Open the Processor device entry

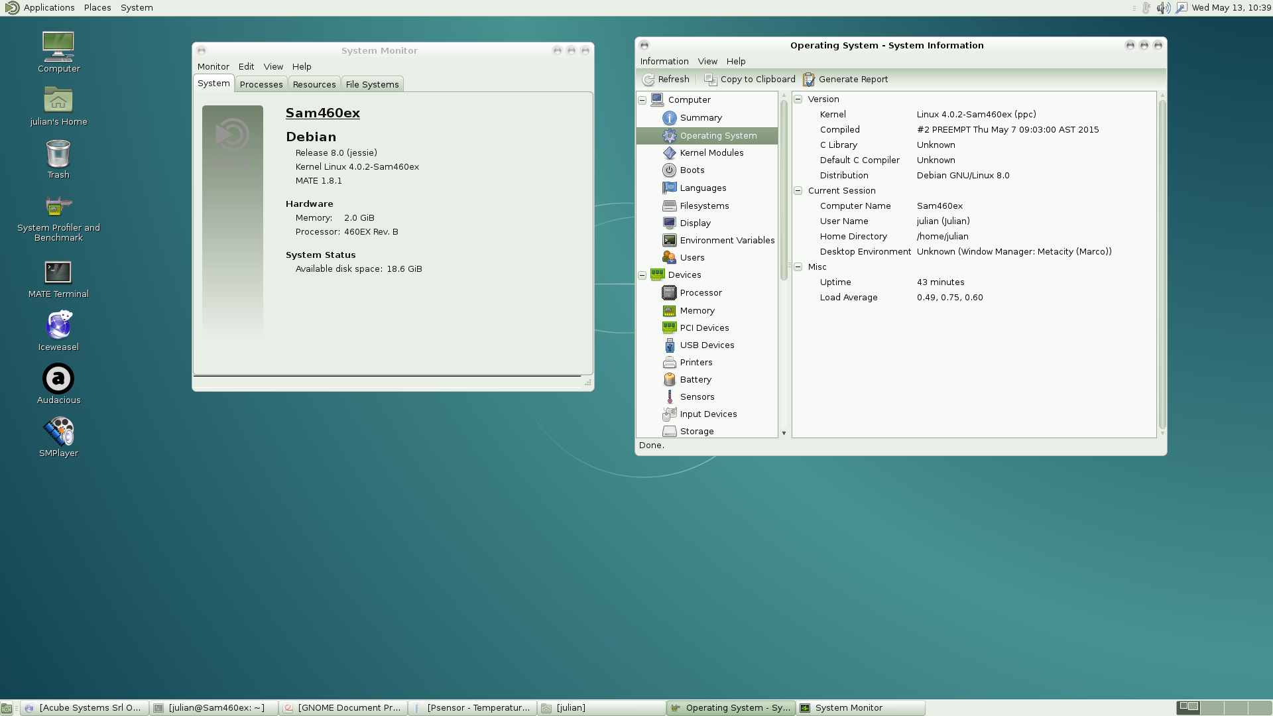tap(700, 293)
